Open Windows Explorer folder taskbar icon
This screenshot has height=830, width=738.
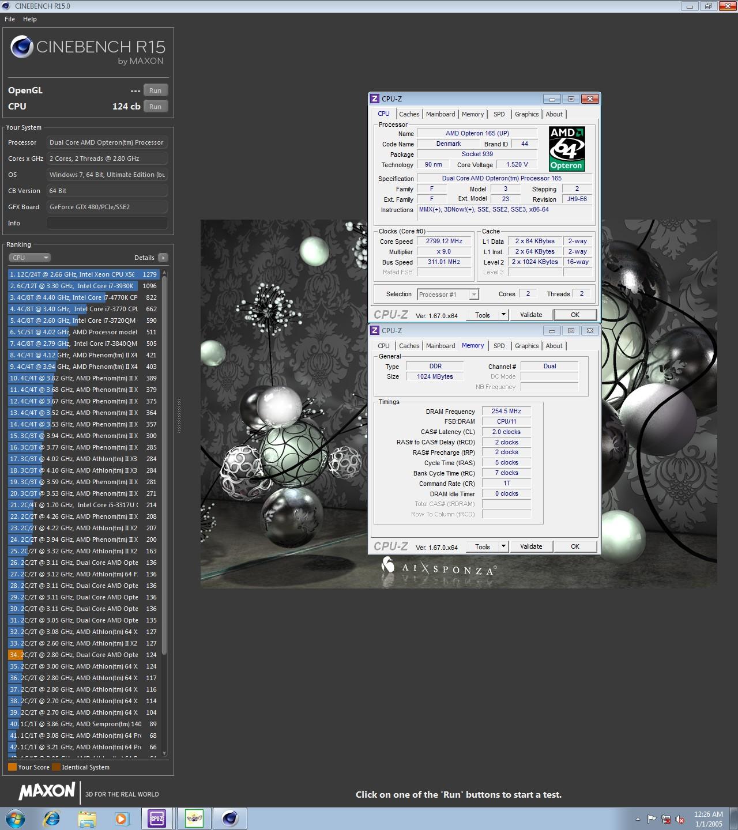point(87,818)
